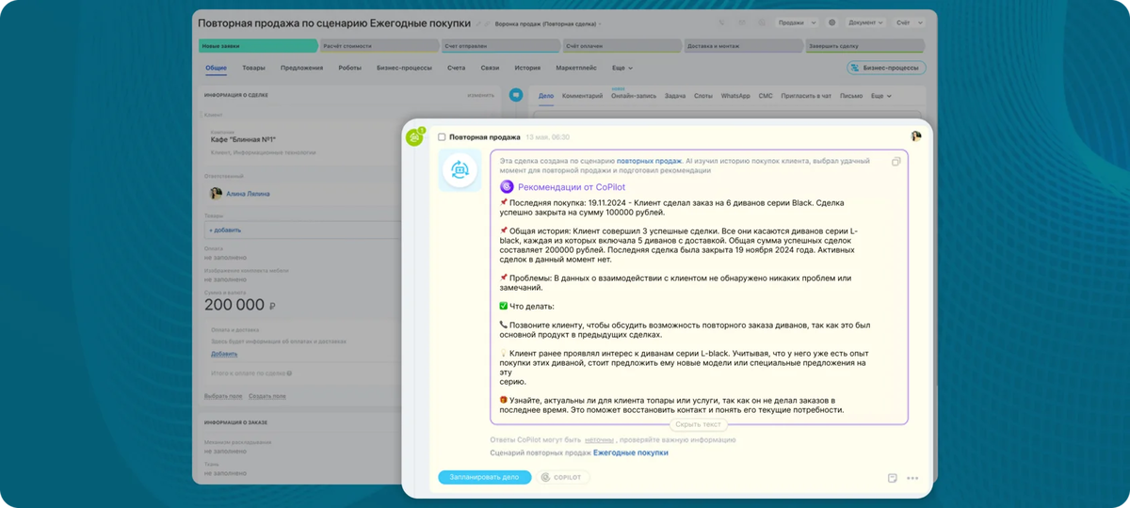This screenshot has height=508, width=1130.
Task: Open the Бизнес-процессы tab
Action: 404,68
